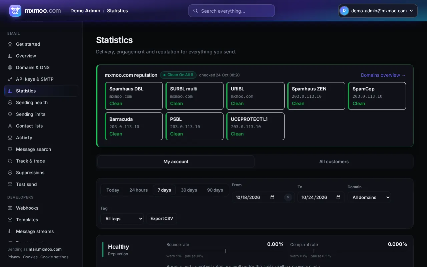Open the Domains overview link
427x267 pixels.
pos(383,75)
